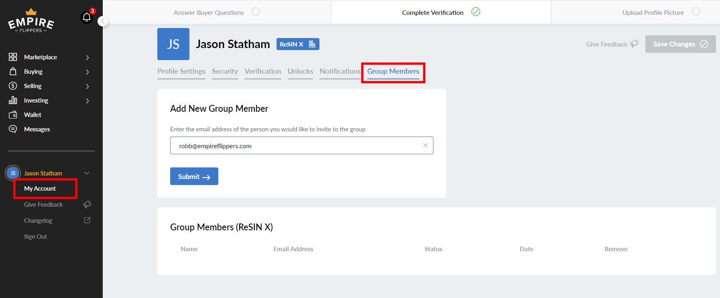This screenshot has width=720, height=298.
Task: Open the Changelog link
Action: tap(38, 220)
